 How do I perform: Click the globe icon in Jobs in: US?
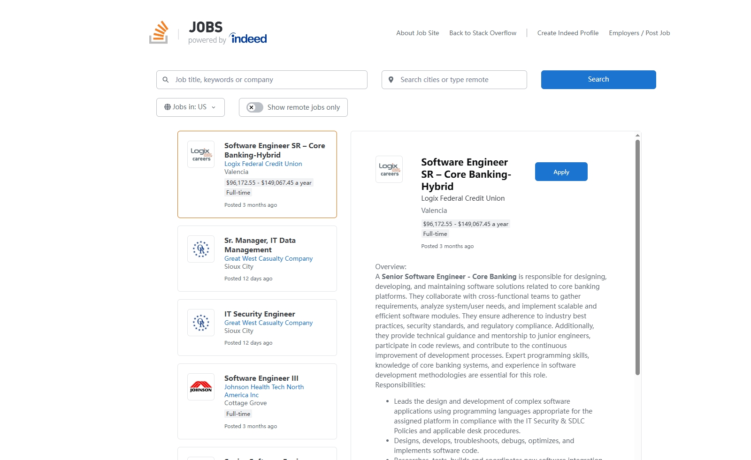click(x=168, y=107)
